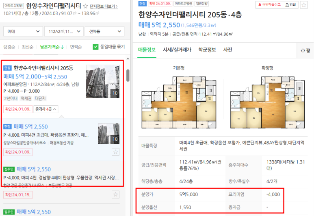View 성당스마일공인중개사 listing photo thumbnail
This screenshot has width=314, height=216.
tap(108, 133)
